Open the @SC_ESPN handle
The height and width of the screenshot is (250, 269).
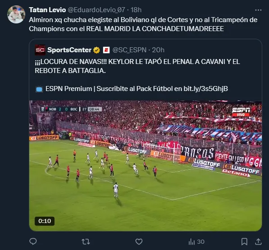pos(129,50)
